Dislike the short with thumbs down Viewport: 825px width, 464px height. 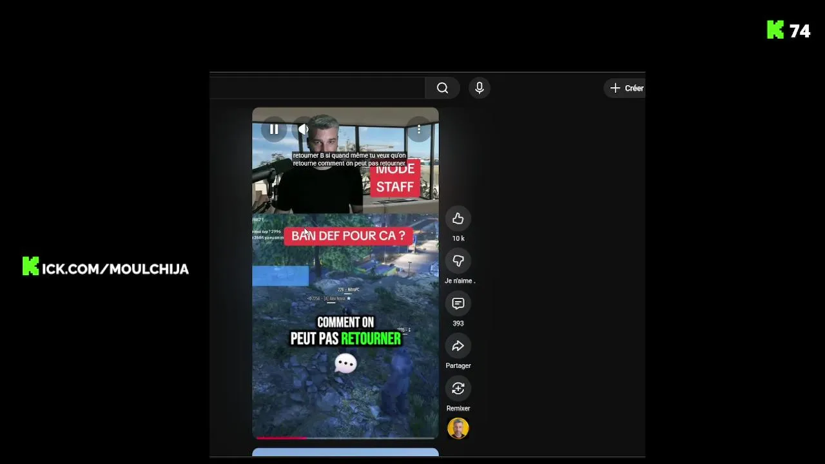tap(458, 261)
